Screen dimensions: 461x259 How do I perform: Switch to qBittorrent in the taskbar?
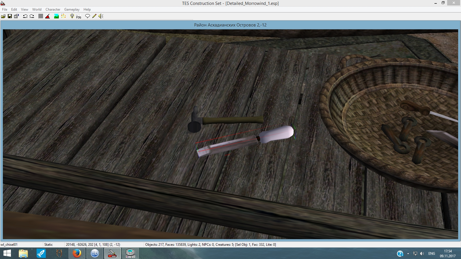click(x=95, y=253)
